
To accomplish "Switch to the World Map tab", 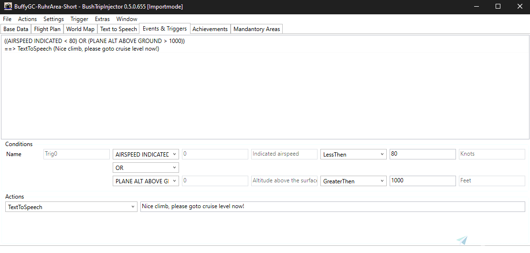I will (x=80, y=29).
